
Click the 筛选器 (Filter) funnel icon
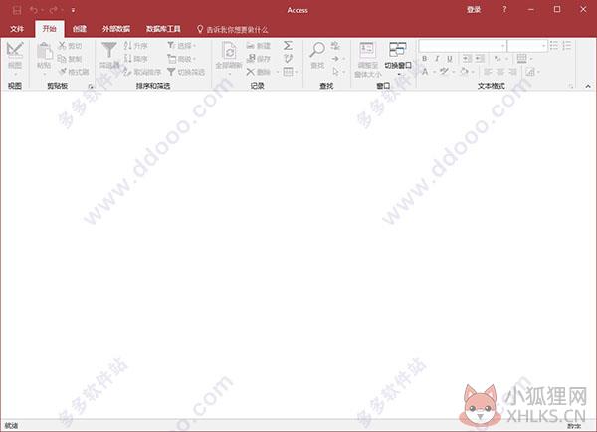108,51
